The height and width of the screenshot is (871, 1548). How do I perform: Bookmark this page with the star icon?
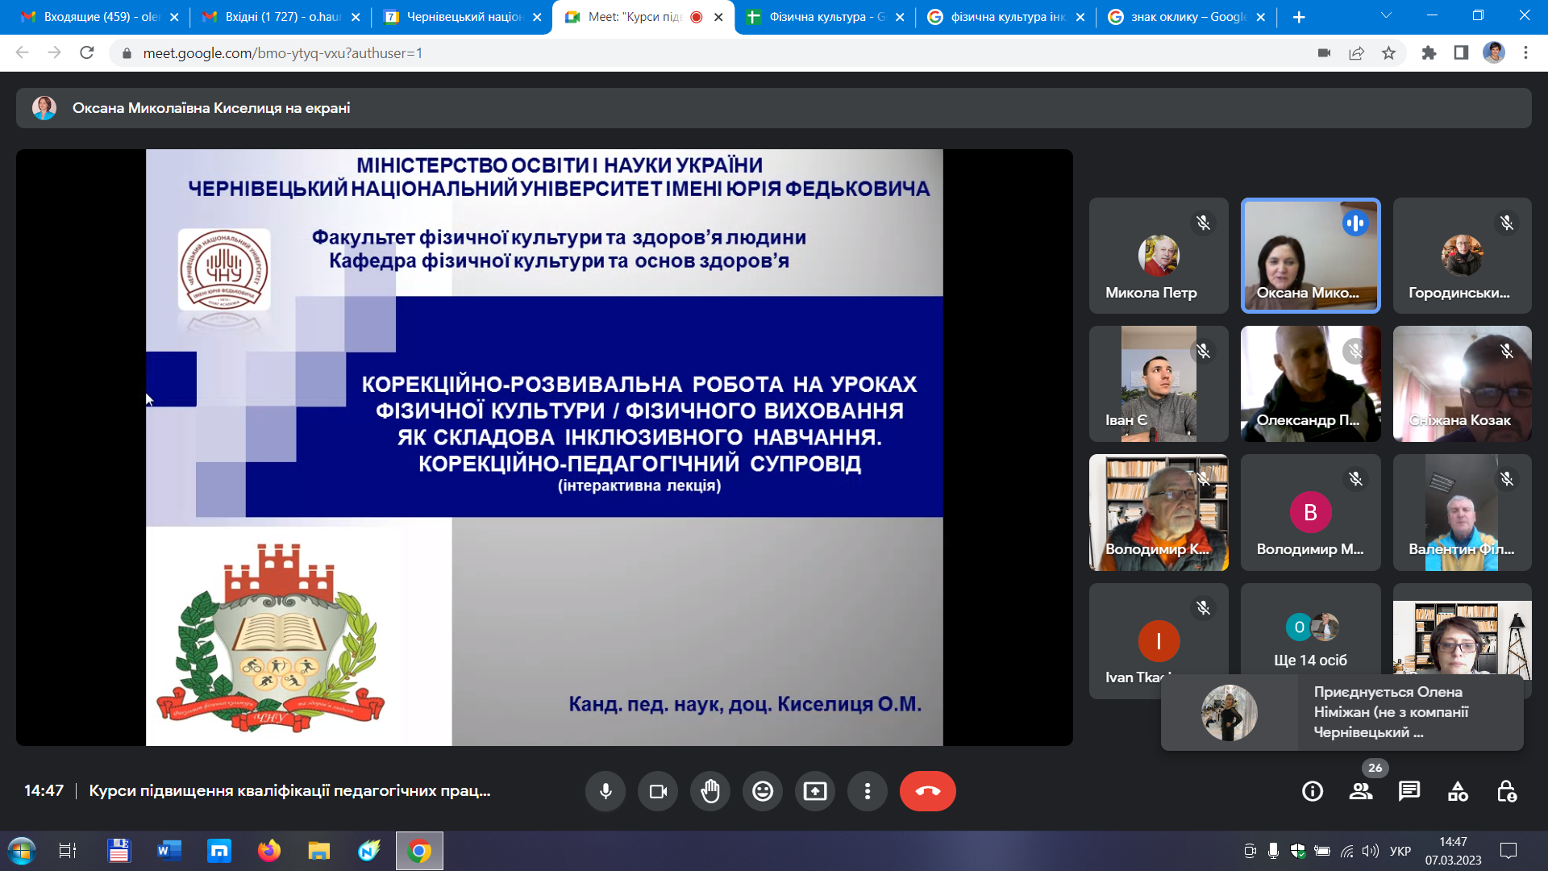tap(1388, 53)
